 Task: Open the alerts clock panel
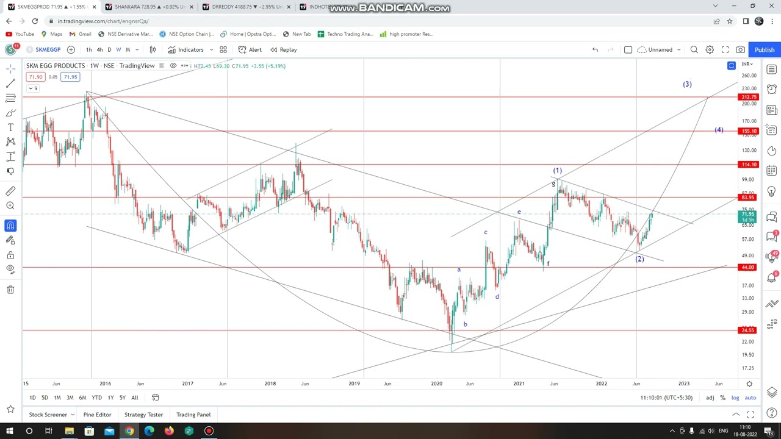(x=772, y=89)
